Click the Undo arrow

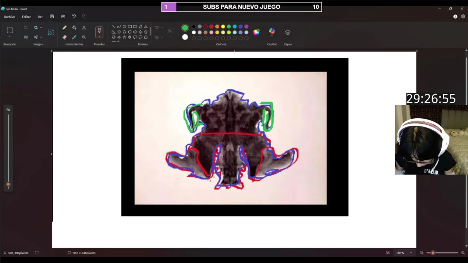click(x=74, y=16)
